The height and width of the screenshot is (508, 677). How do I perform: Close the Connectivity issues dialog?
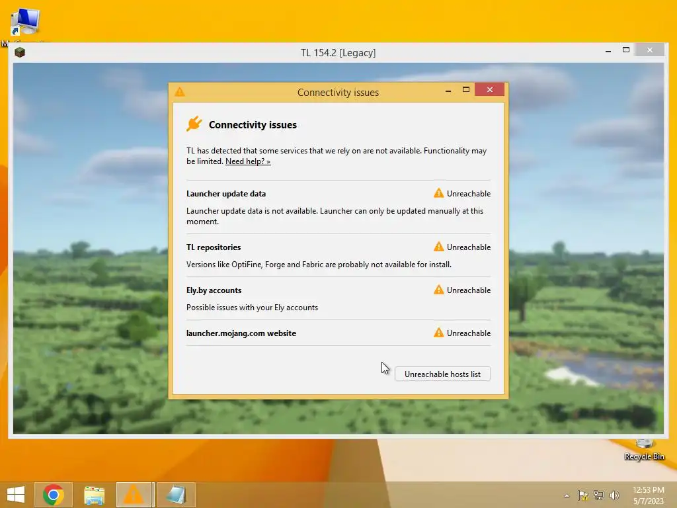click(490, 89)
